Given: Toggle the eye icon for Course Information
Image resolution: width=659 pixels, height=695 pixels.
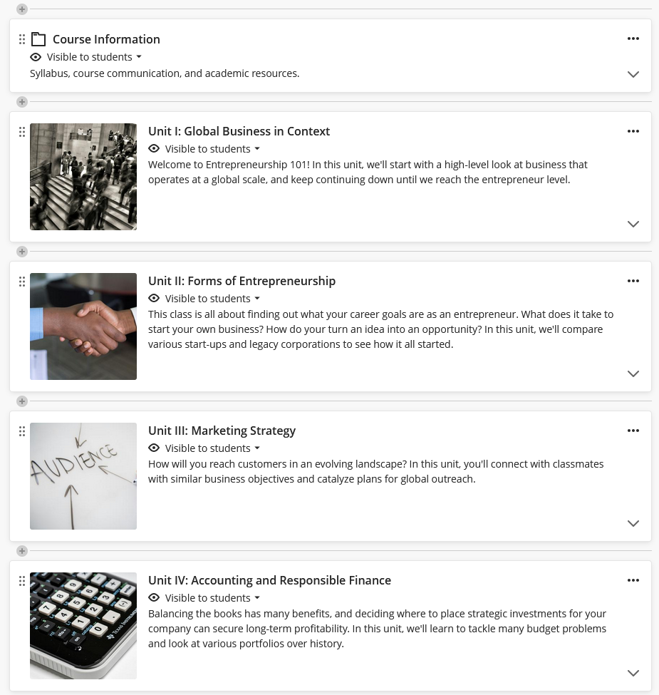Looking at the screenshot, I should [36, 57].
